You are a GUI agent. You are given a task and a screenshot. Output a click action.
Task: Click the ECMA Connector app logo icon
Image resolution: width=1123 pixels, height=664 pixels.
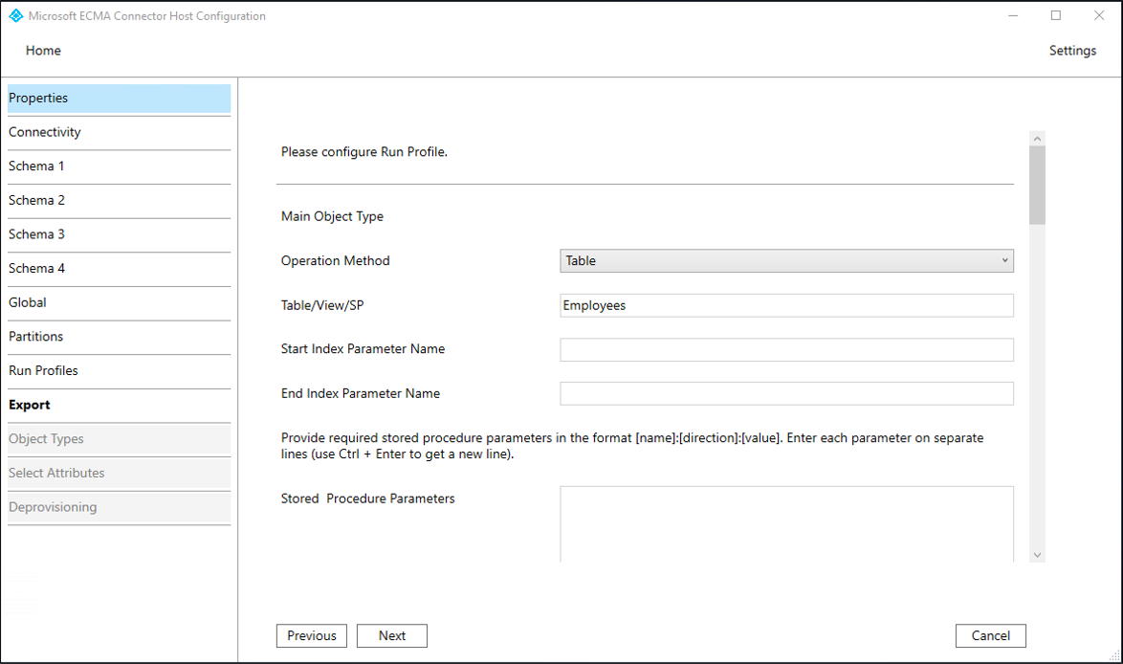point(15,16)
